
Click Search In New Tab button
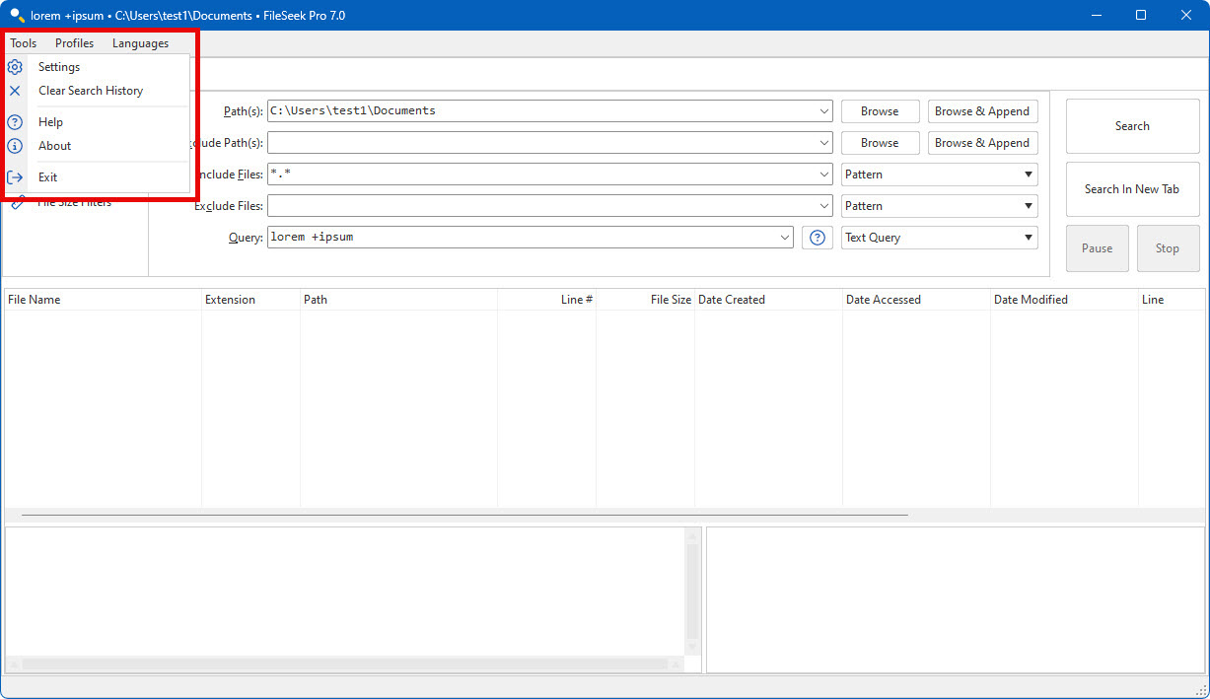coord(1132,189)
